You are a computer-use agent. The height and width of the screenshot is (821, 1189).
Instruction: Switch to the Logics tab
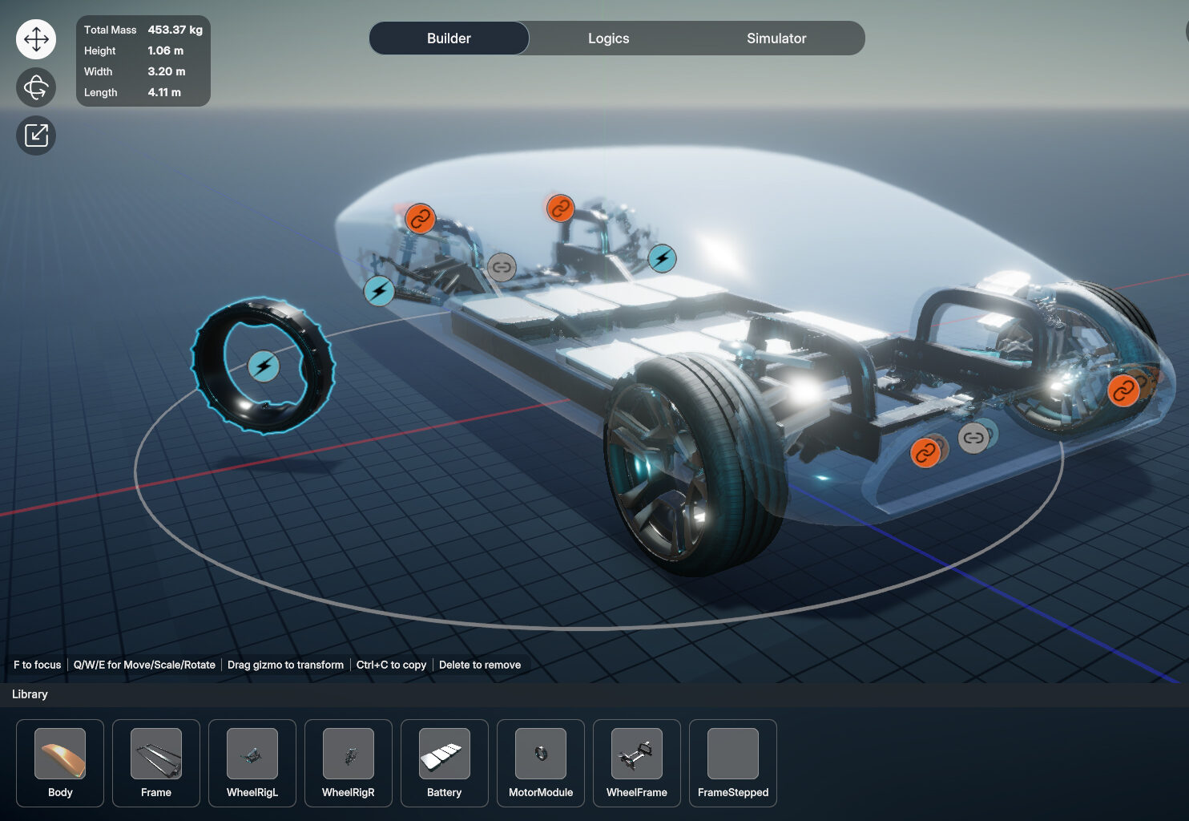(x=608, y=38)
